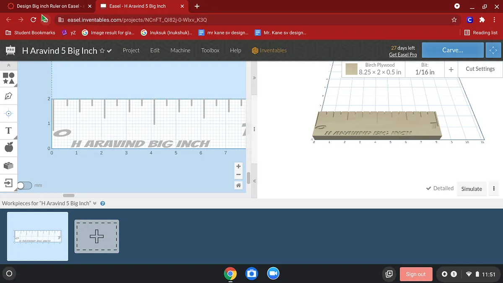The image size is (503, 283).
Task: Click the Import file icon
Action: [x=8, y=183]
